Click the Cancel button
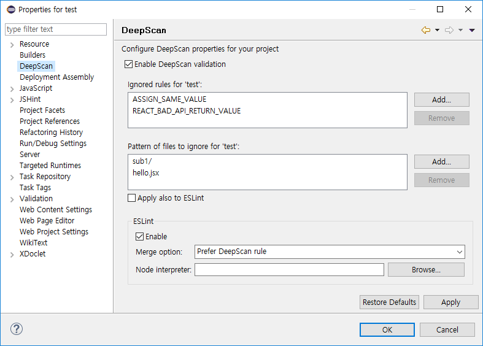This screenshot has height=346, width=483. pos(447,329)
